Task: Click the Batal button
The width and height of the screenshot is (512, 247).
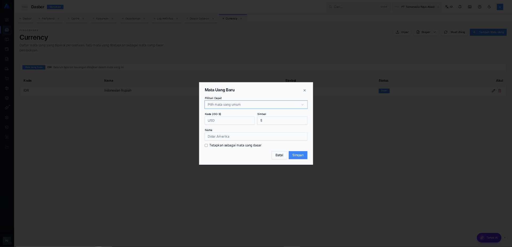Action: 279,155
